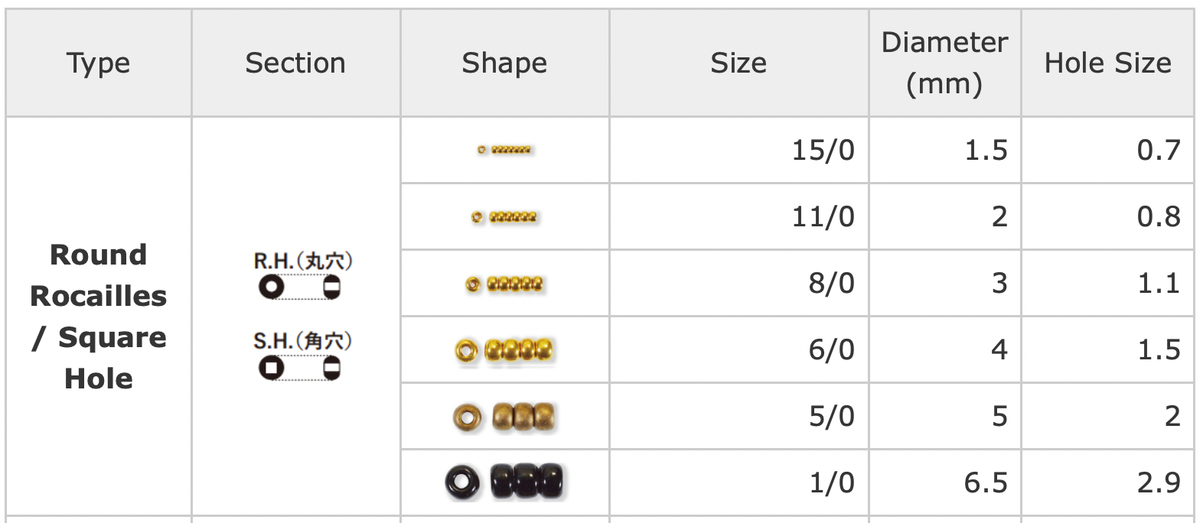The image size is (1203, 523).
Task: Click the black 1/0 bead image
Action: coord(504,482)
